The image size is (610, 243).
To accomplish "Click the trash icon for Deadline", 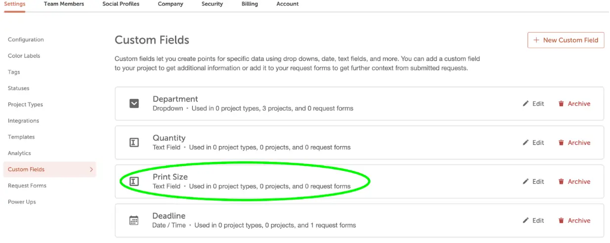I will point(561,221).
